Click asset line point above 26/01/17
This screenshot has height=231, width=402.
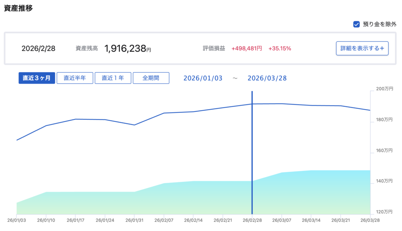(x=76, y=119)
